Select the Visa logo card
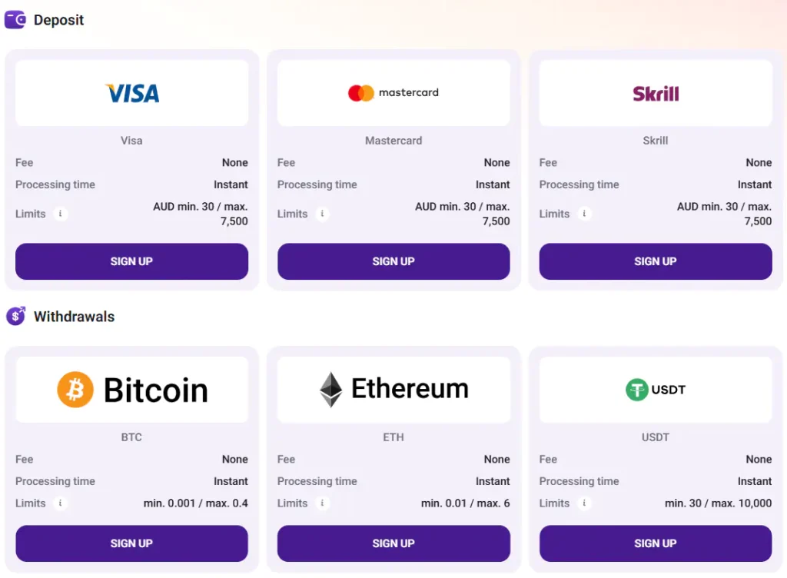 [x=131, y=93]
